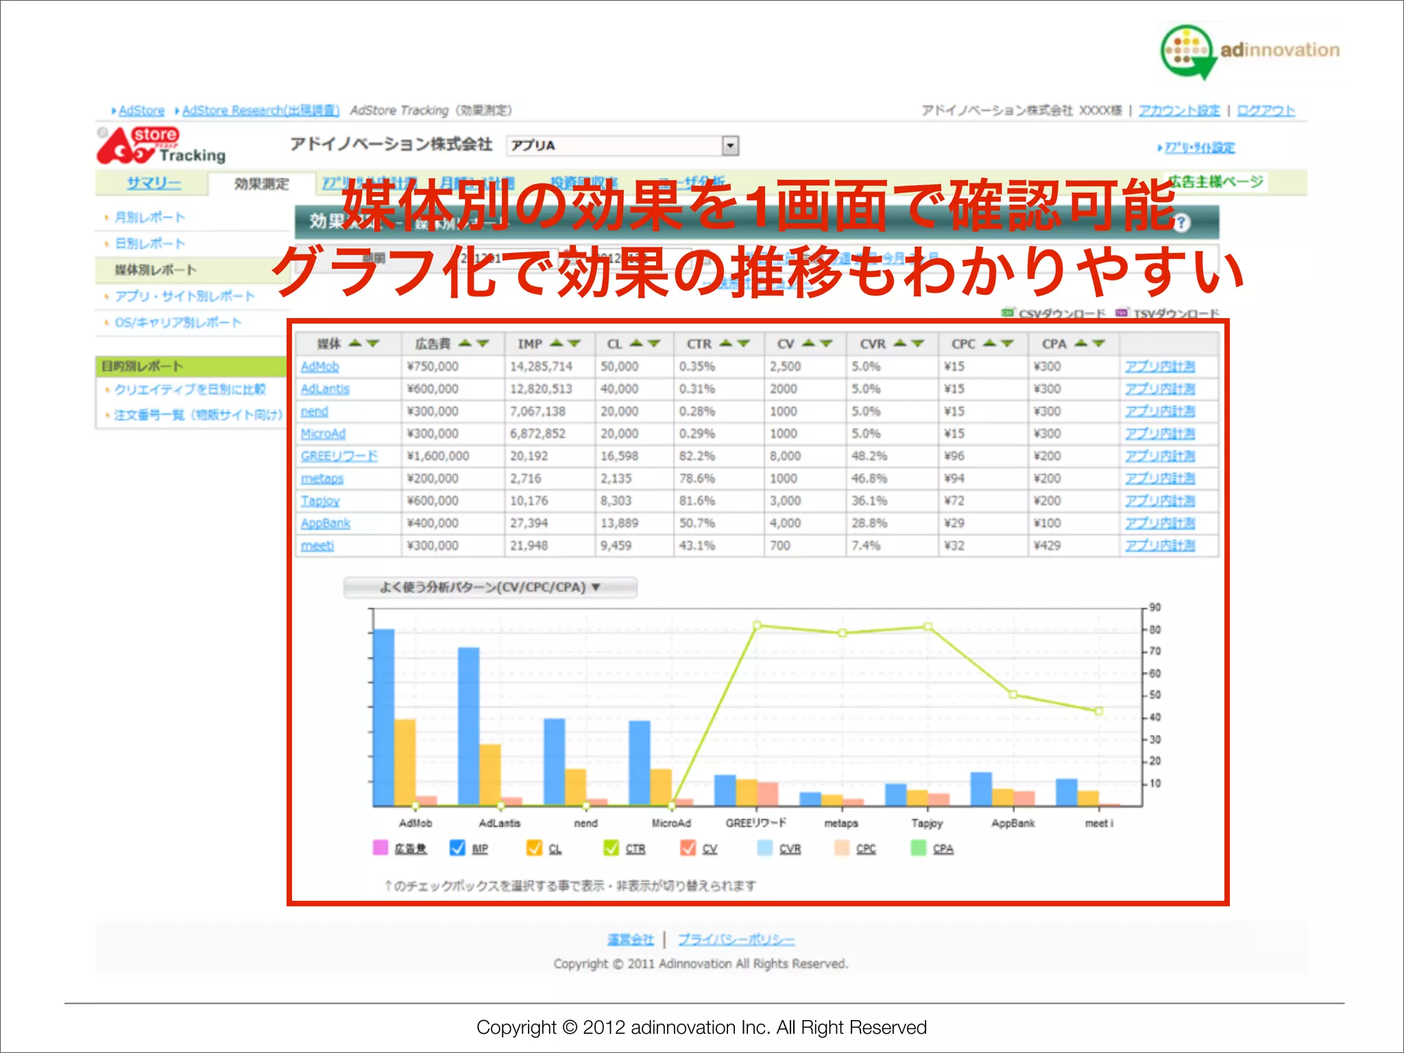This screenshot has height=1053, width=1404.
Task: Sort CL column descending arrow
Action: 653,343
